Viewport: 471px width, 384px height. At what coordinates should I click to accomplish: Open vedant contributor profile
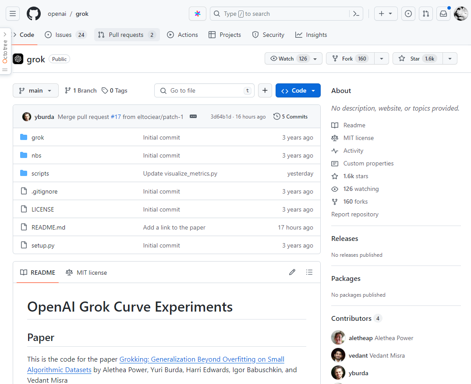point(358,355)
